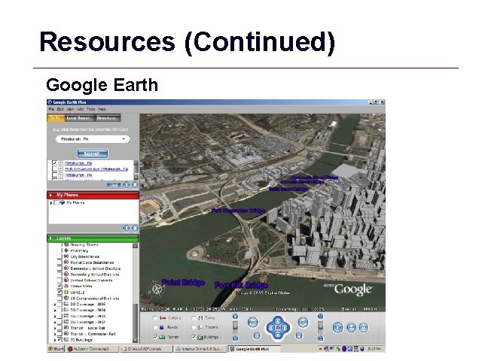This screenshot has height=361, width=482.
Task: Switch to the Fly To tab
Action: pos(56,118)
